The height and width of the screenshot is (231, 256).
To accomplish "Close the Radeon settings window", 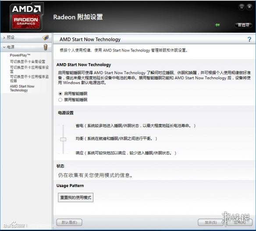I will (x=249, y=7).
